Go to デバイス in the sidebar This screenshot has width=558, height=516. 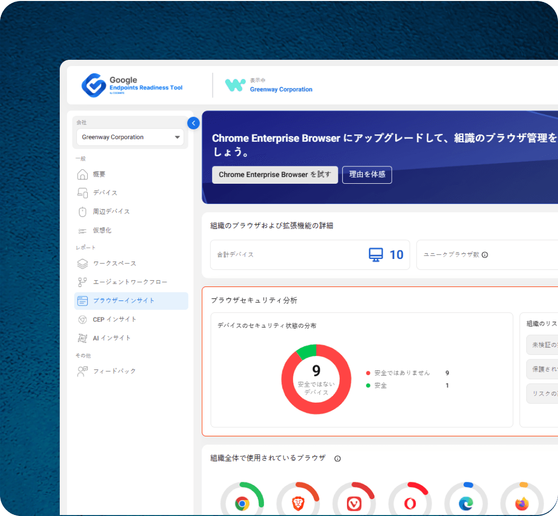(x=105, y=192)
